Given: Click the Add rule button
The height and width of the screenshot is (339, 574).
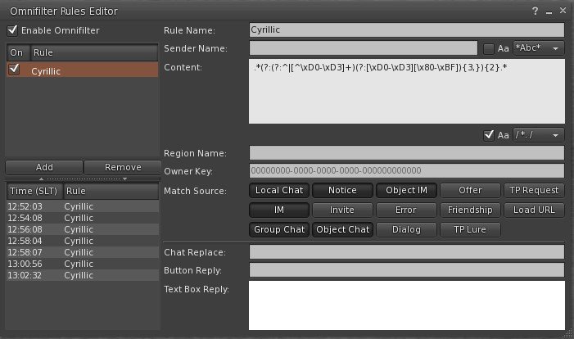Looking at the screenshot, I should (x=44, y=167).
